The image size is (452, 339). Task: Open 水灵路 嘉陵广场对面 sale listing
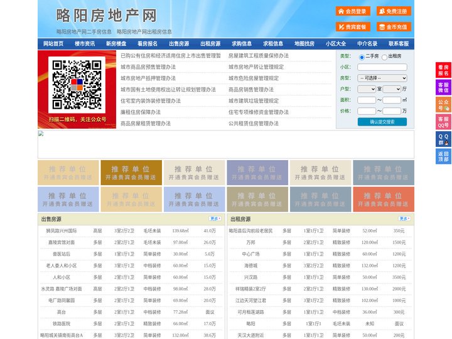click(x=62, y=289)
